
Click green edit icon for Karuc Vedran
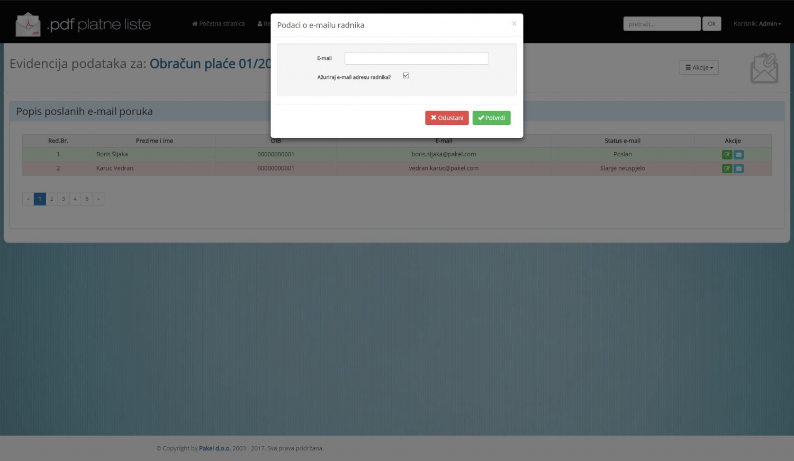pyautogui.click(x=727, y=169)
